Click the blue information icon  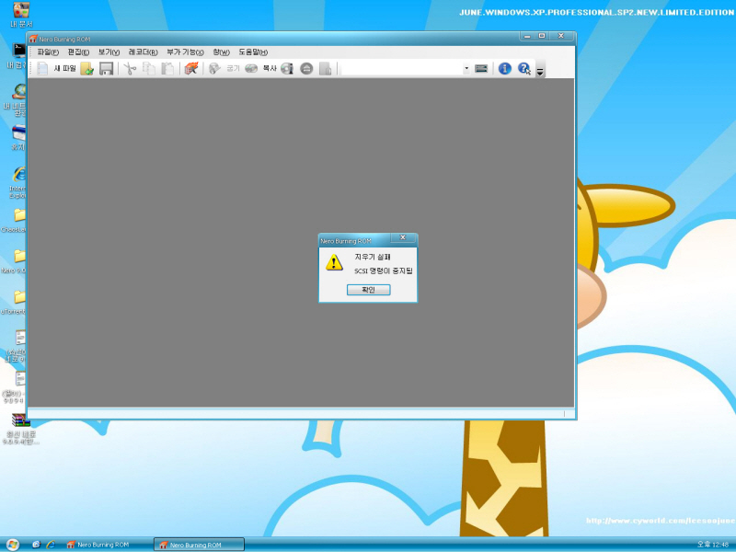click(x=504, y=68)
